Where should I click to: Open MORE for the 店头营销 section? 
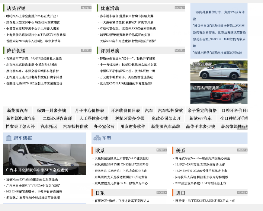click(86, 8)
